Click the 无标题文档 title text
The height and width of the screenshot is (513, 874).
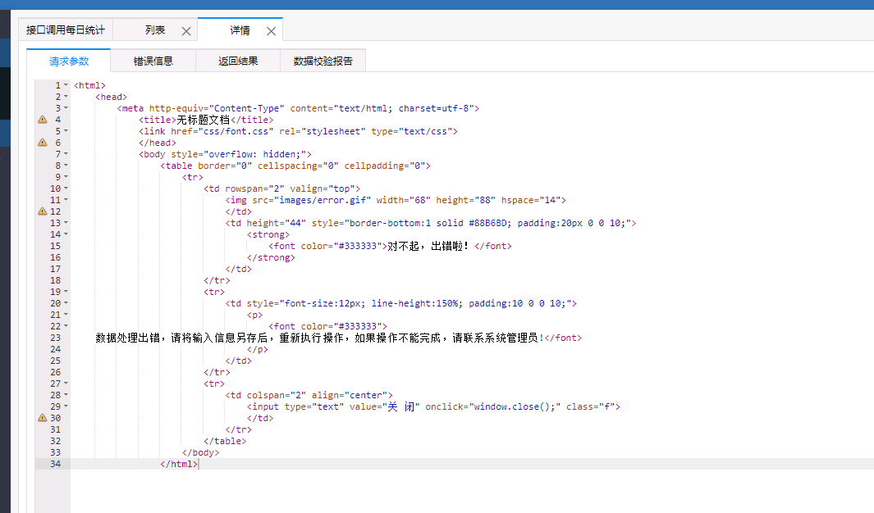click(x=203, y=120)
